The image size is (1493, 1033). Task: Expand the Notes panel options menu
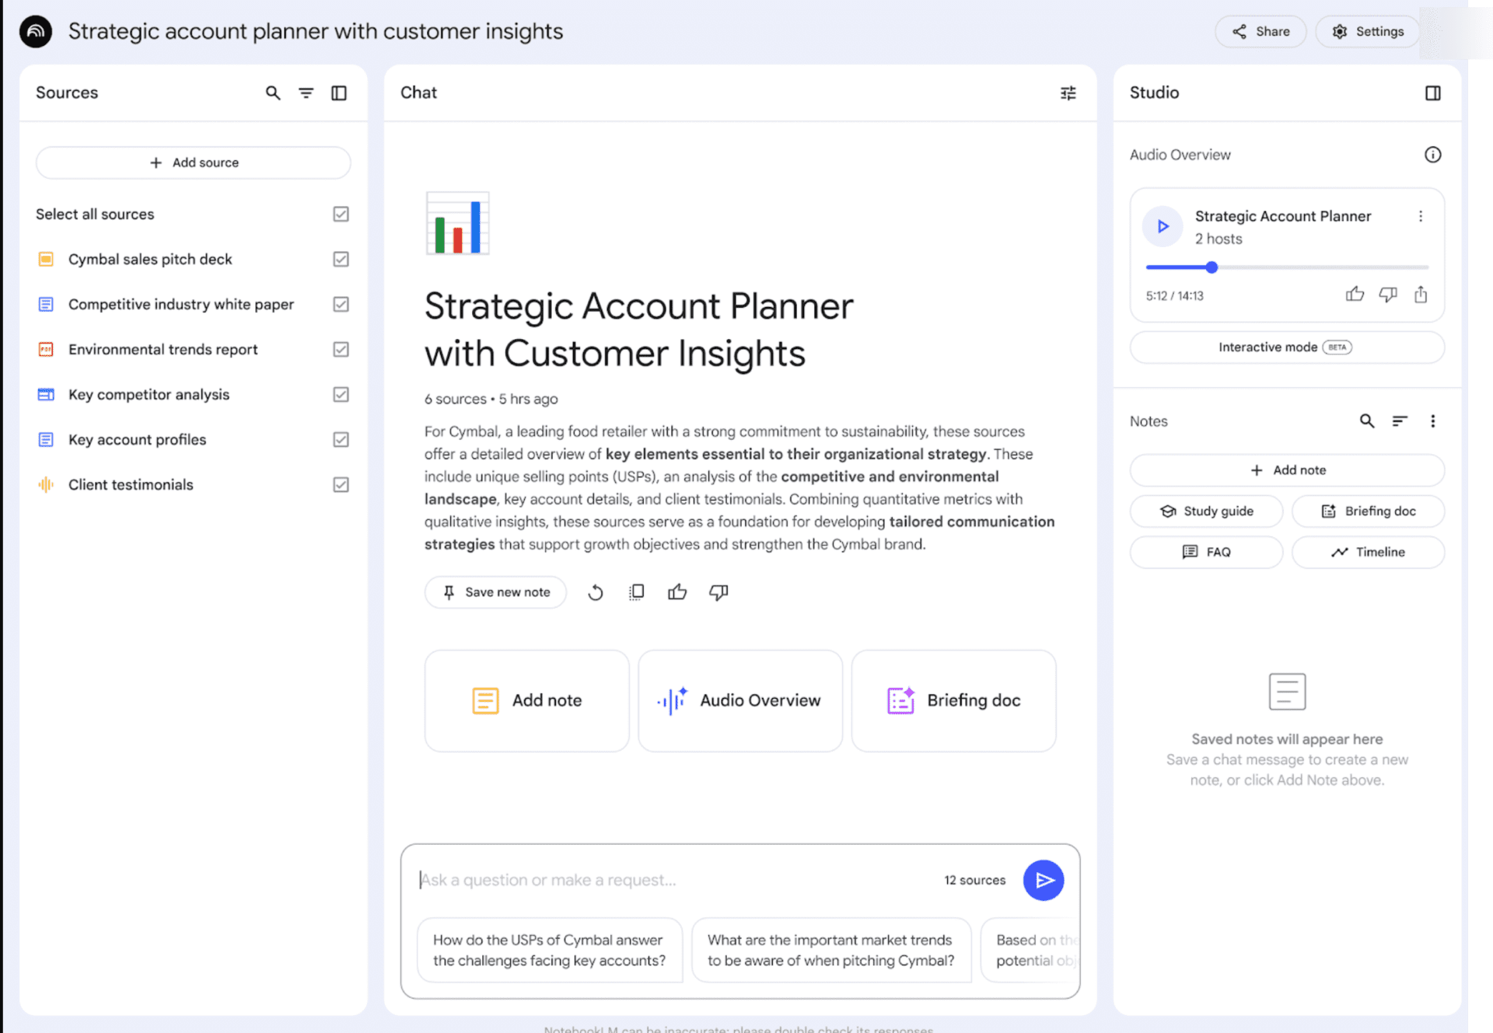click(1434, 421)
